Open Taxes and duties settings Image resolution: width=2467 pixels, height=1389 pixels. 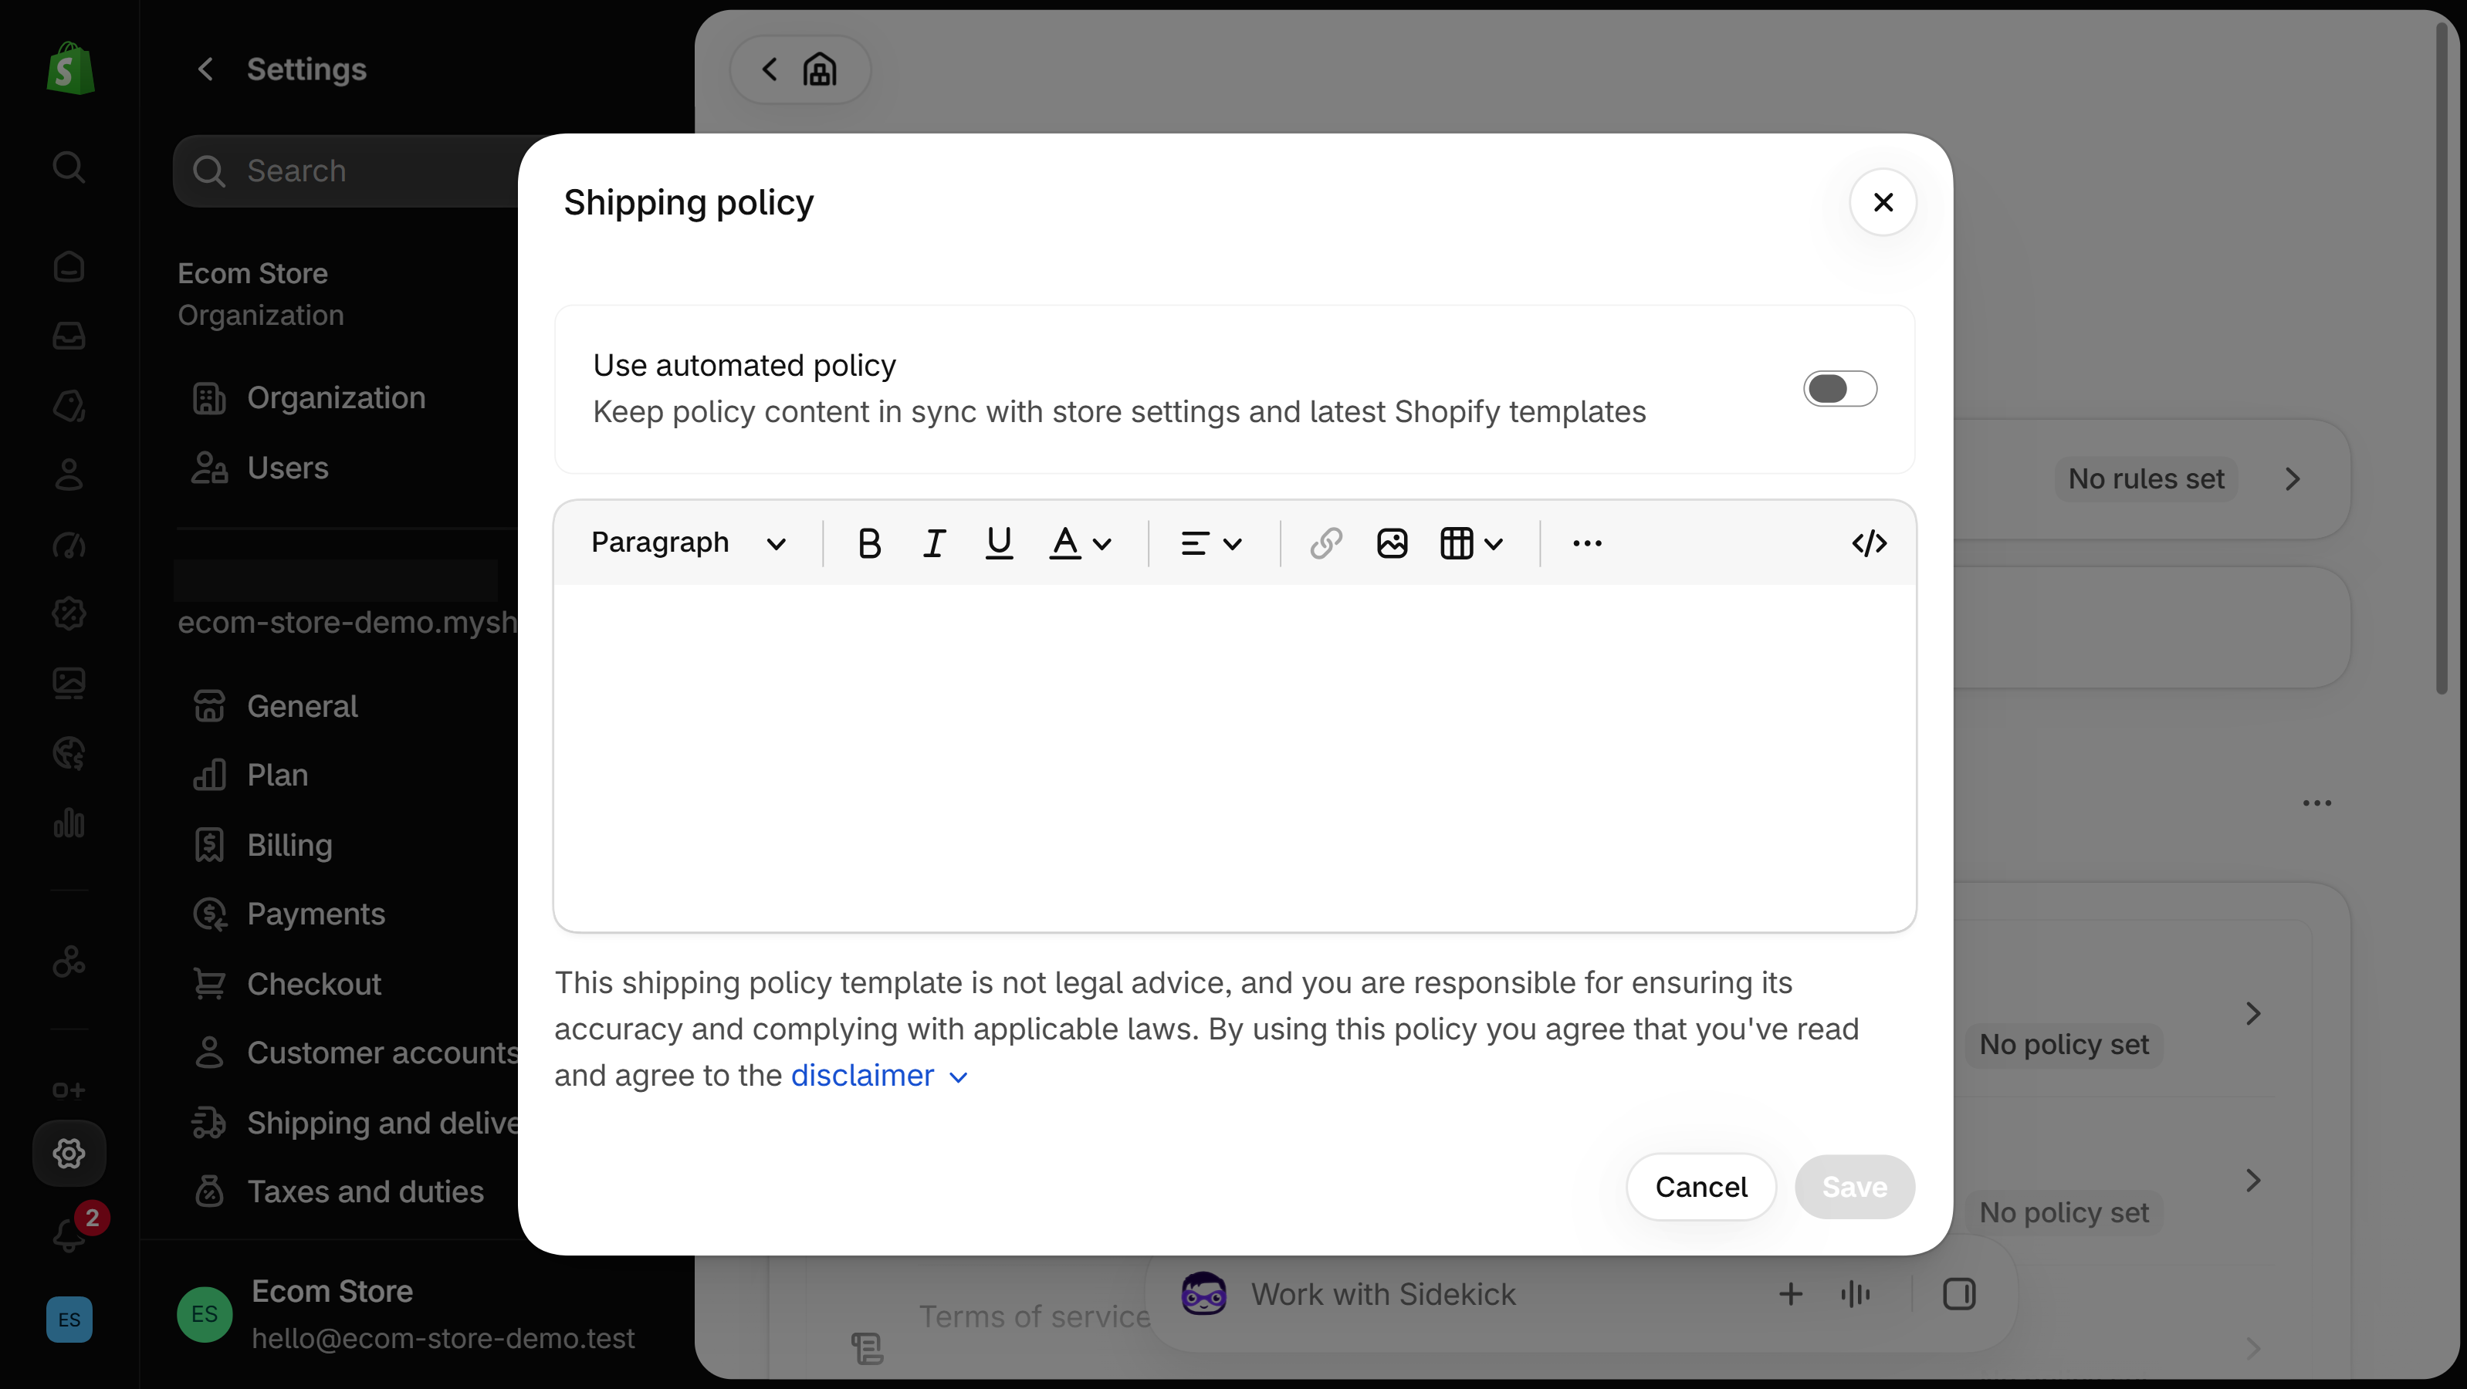pos(338,1191)
